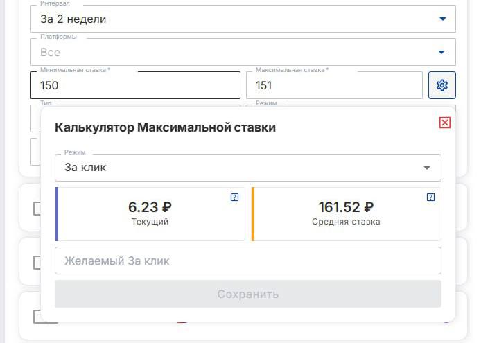Click orange stripe on Средняя ставка card

coord(253,213)
